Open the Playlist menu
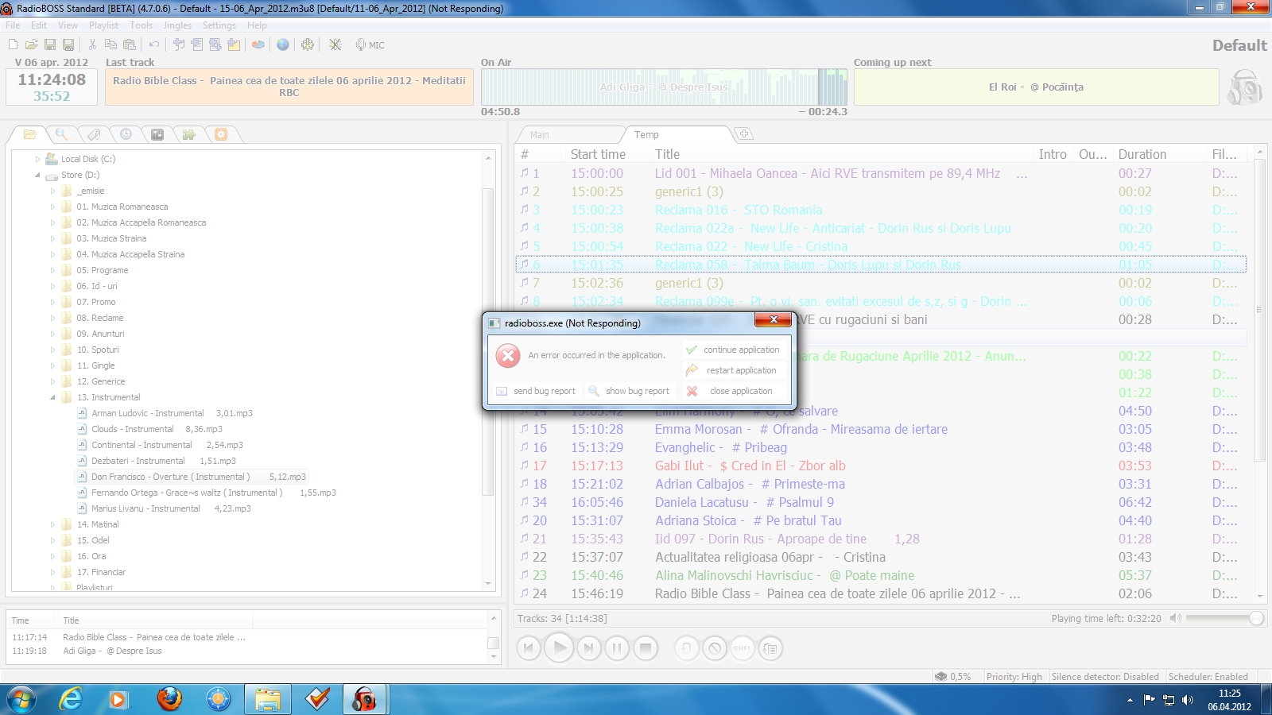 pyautogui.click(x=103, y=25)
